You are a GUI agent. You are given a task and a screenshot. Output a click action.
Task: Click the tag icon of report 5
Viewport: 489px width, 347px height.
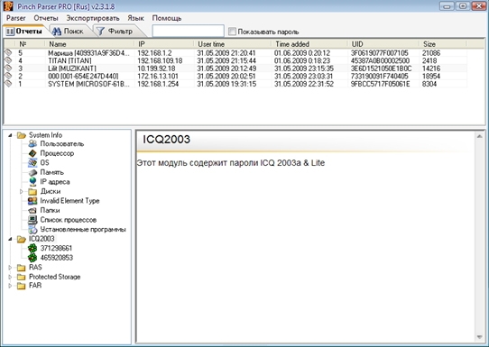click(x=8, y=52)
